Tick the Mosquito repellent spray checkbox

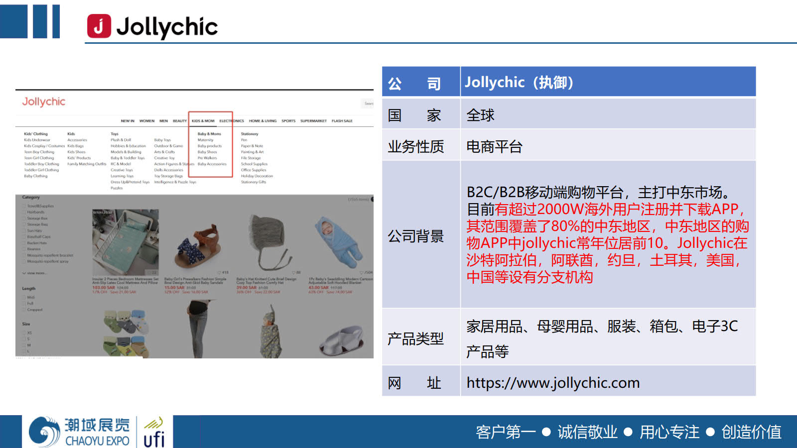pos(23,261)
